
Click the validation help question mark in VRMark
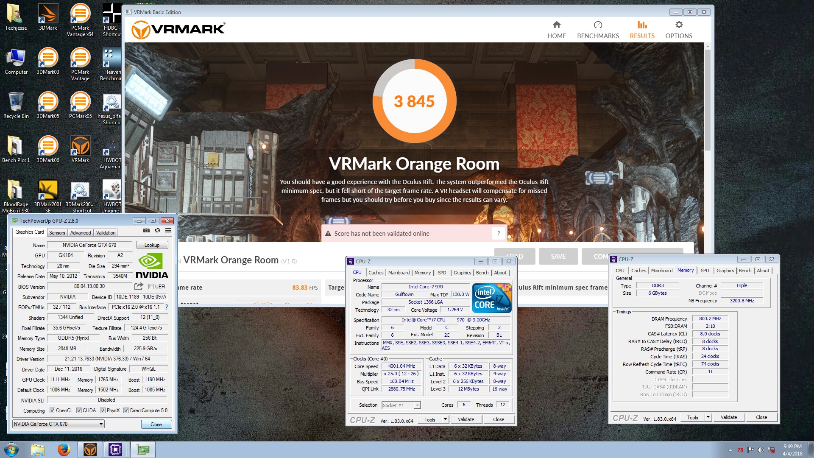click(x=499, y=233)
